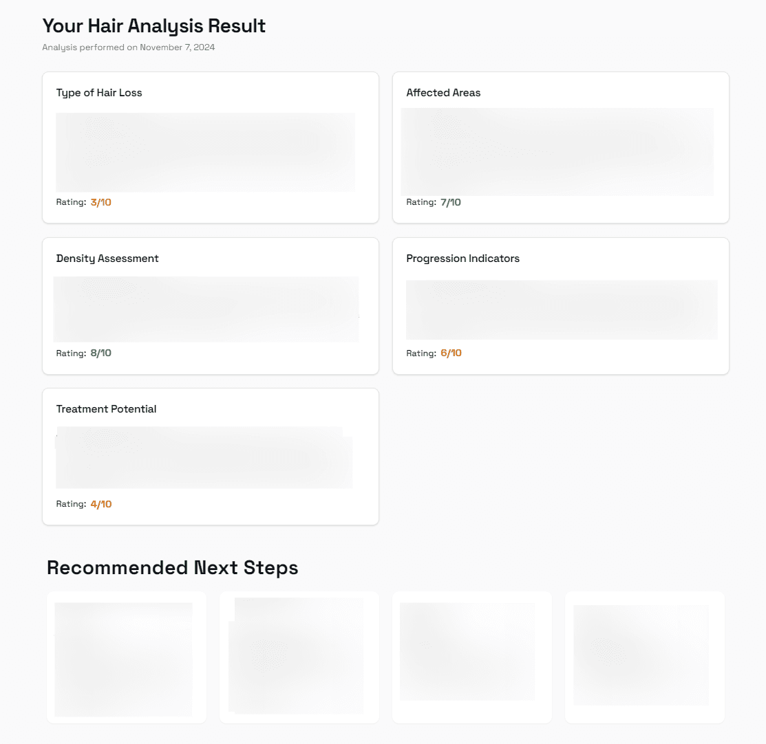This screenshot has width=766, height=744.
Task: Open the fourth recommended next step card
Action: [x=645, y=657]
